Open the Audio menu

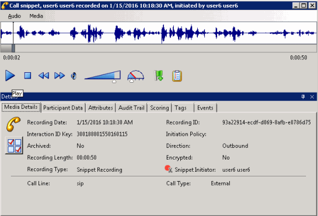point(15,16)
